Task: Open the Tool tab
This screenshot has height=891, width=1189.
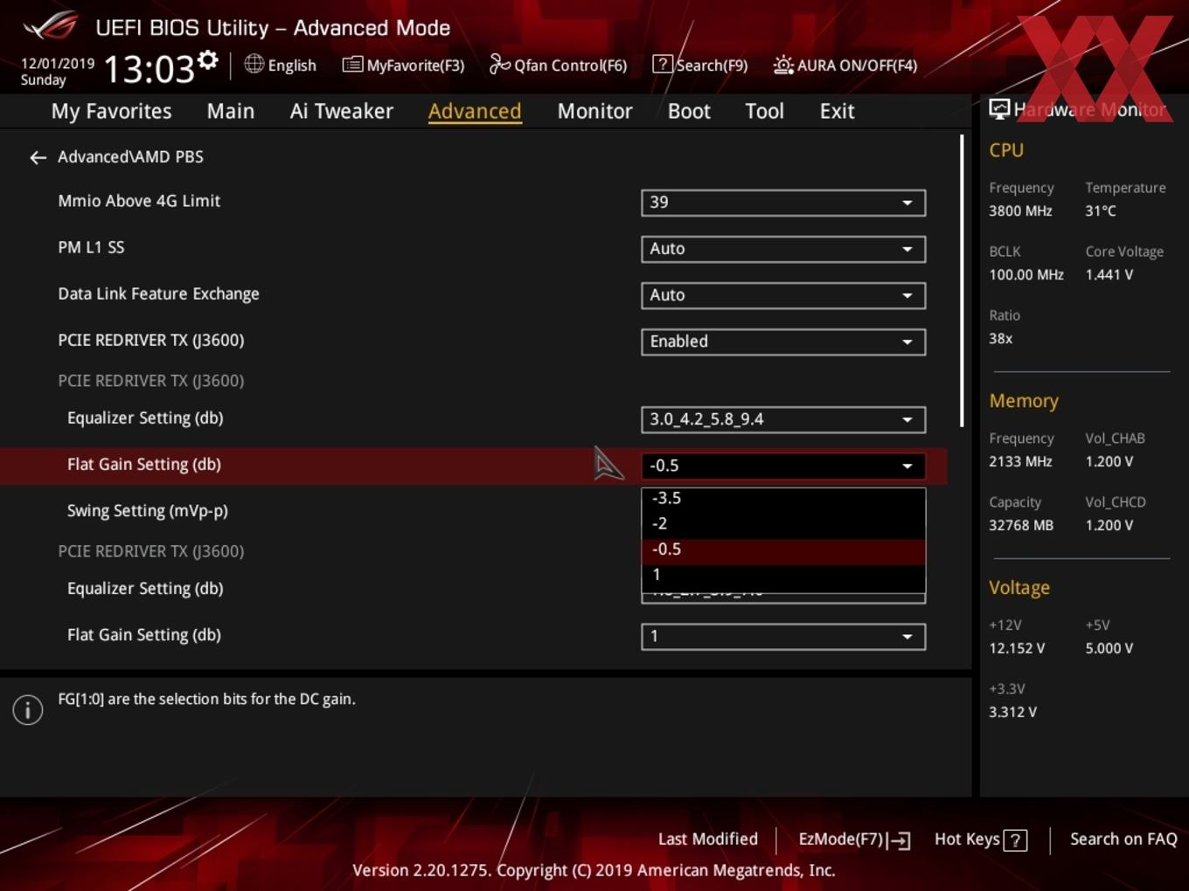Action: (x=764, y=111)
